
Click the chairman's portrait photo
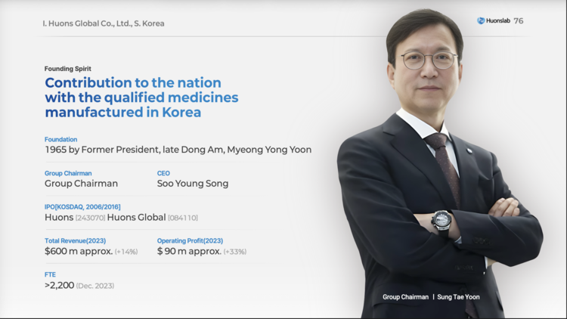pos(439,163)
